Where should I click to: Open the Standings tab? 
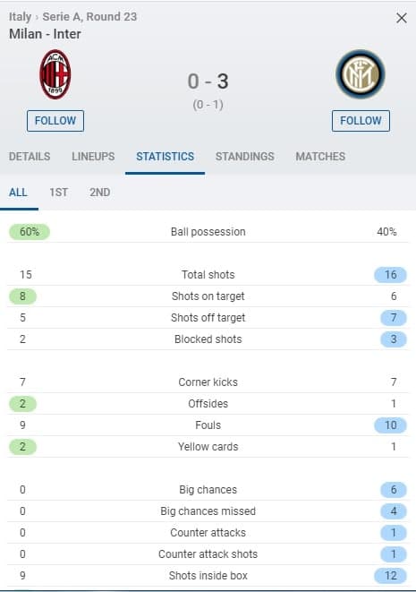tap(245, 157)
